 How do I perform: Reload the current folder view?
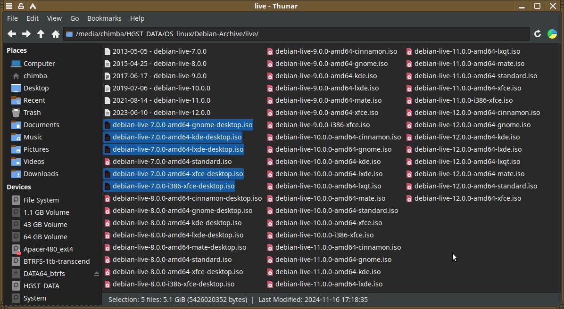point(538,34)
